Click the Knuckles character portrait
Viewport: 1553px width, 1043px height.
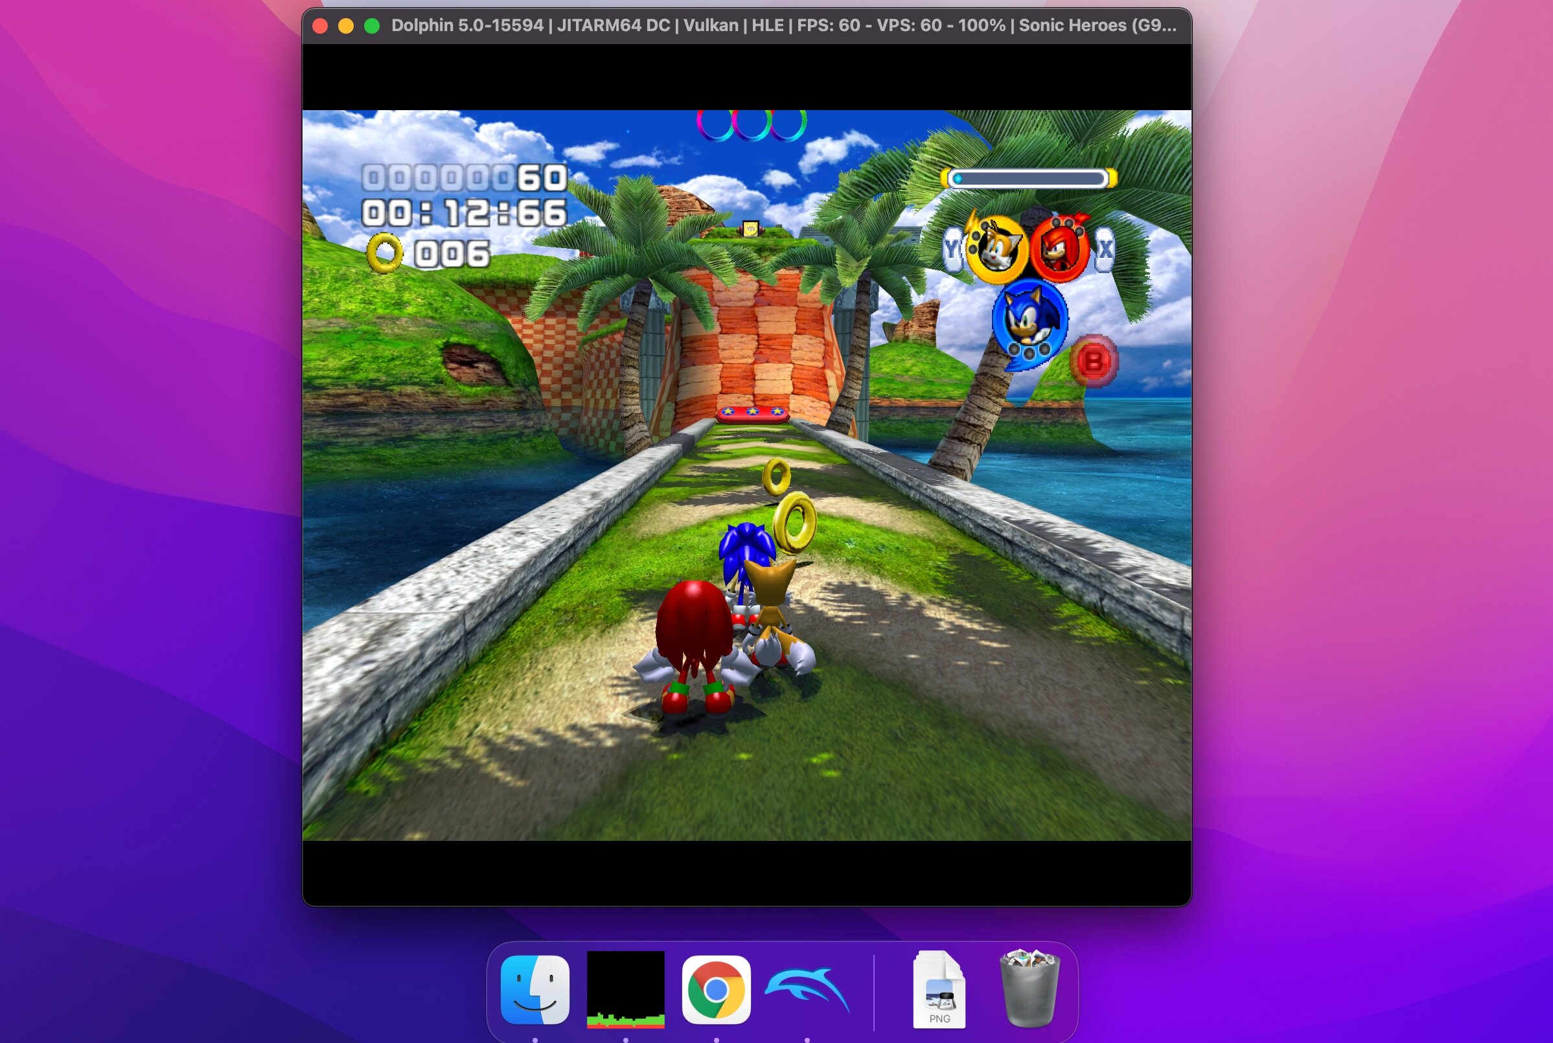1059,249
